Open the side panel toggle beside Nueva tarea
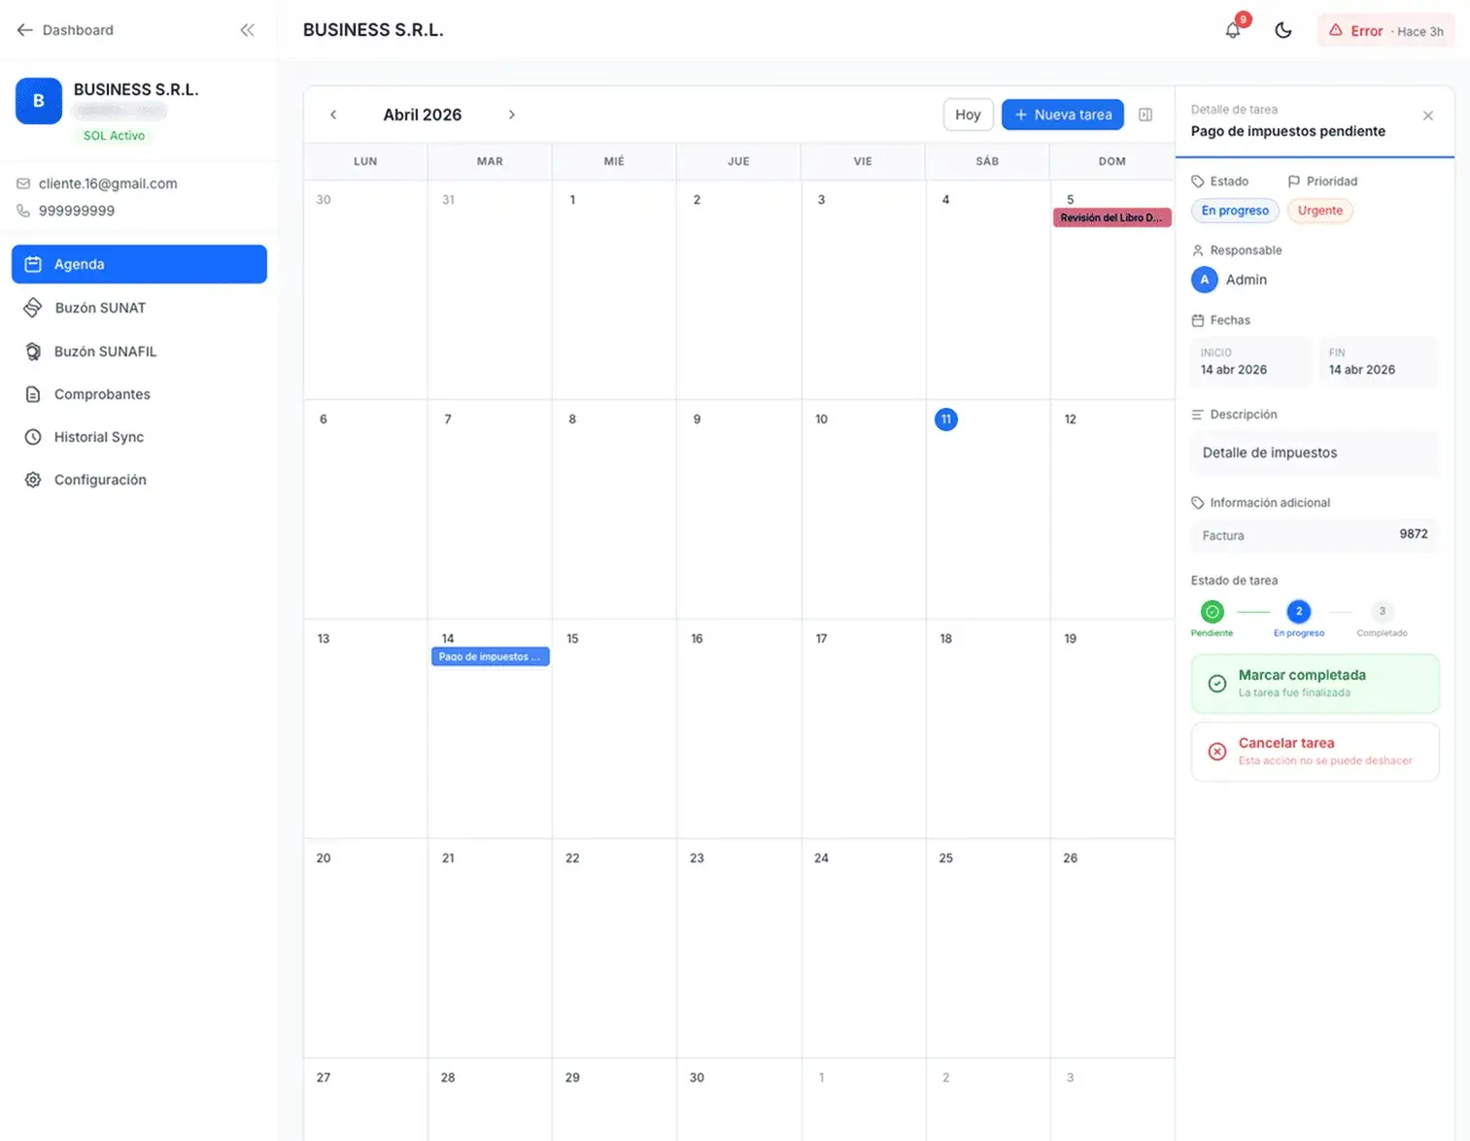The image size is (1470, 1141). [1145, 115]
